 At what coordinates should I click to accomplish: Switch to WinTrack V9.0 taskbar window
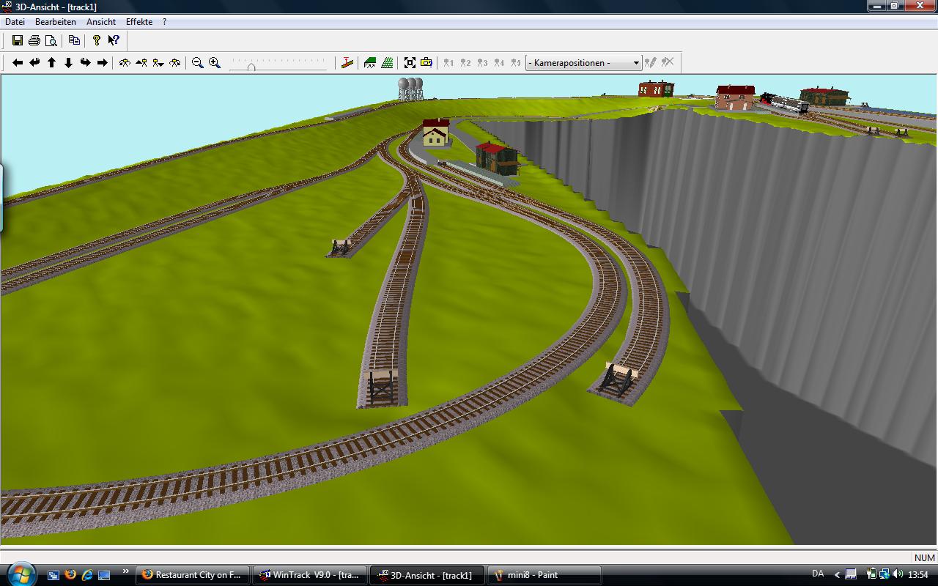click(309, 575)
